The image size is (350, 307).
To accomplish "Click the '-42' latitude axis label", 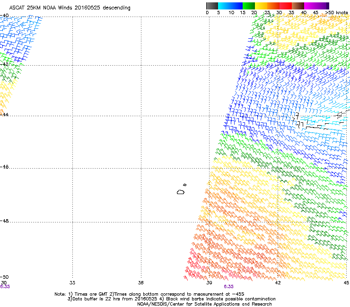I will [x=4, y=64].
